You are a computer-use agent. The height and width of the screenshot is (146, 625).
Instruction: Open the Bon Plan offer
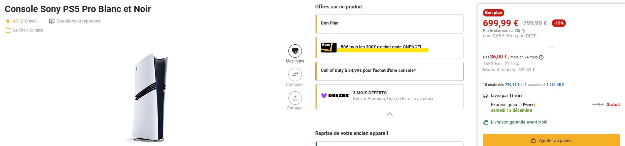tap(389, 23)
